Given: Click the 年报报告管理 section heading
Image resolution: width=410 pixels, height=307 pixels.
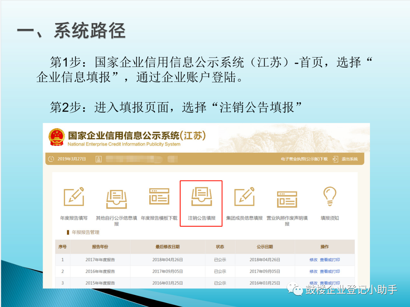Looking at the screenshot, I should pyautogui.click(x=86, y=232).
